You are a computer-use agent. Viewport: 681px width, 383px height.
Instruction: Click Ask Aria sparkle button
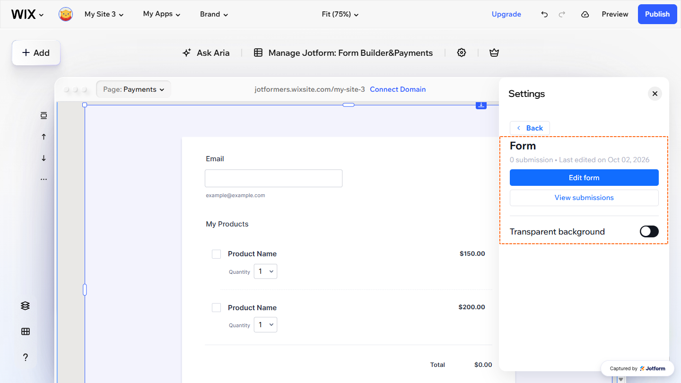point(206,53)
